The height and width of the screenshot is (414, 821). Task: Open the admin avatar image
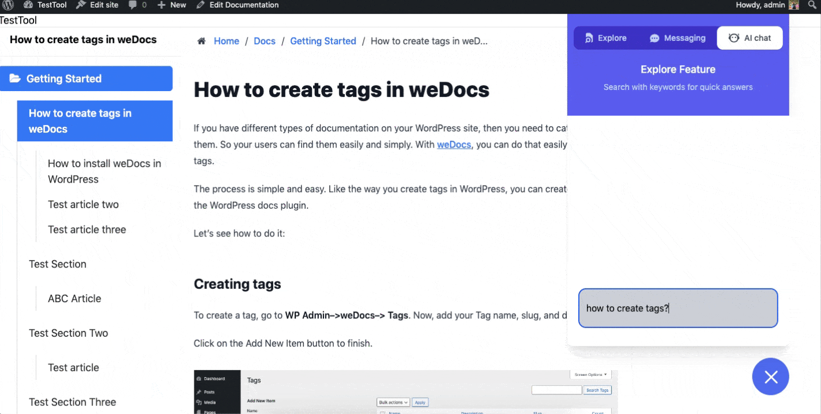tap(794, 5)
